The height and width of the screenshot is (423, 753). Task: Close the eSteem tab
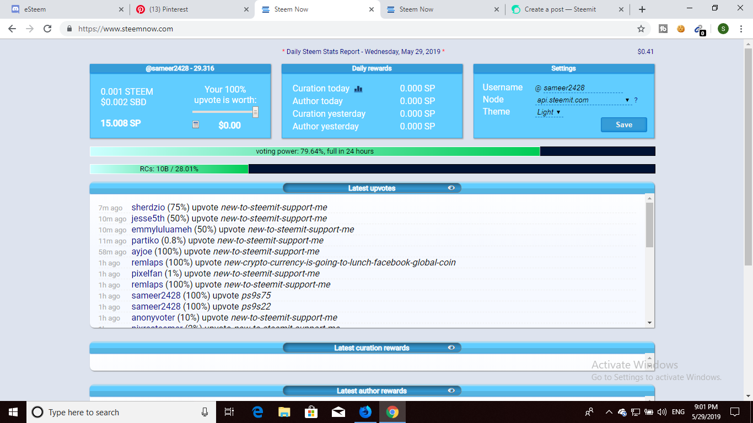coord(121,9)
